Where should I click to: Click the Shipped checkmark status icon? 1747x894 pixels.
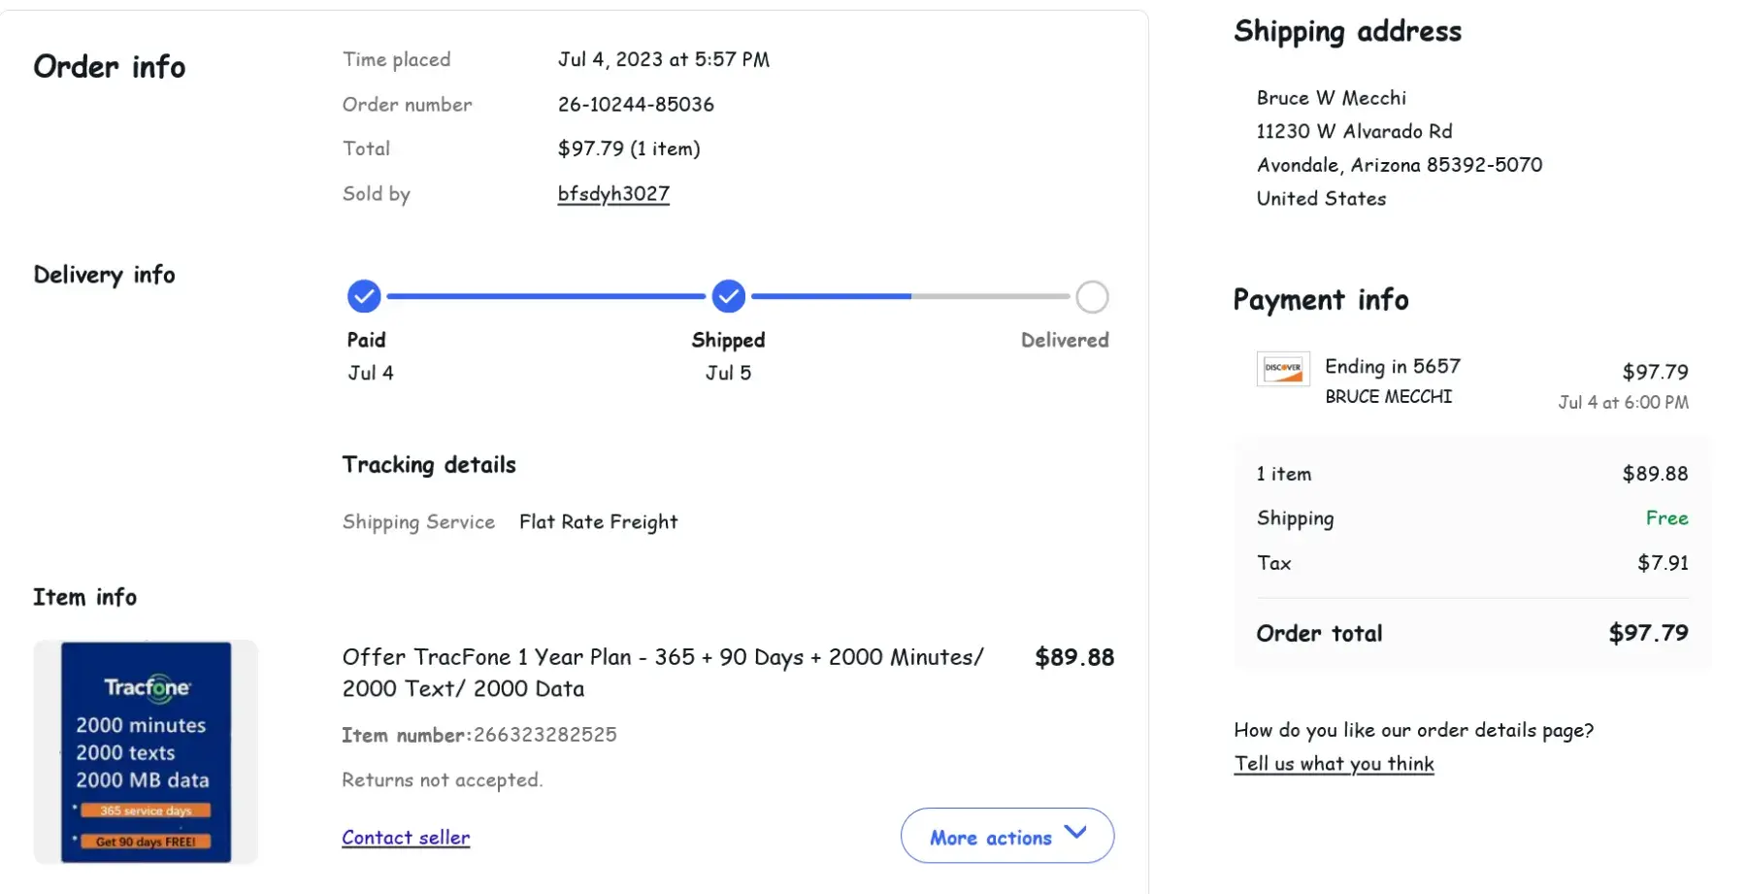(728, 296)
